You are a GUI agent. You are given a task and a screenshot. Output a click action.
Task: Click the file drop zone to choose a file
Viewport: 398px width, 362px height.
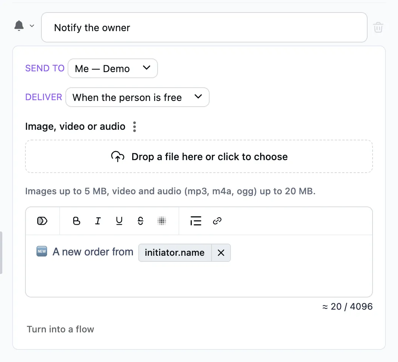pos(199,156)
